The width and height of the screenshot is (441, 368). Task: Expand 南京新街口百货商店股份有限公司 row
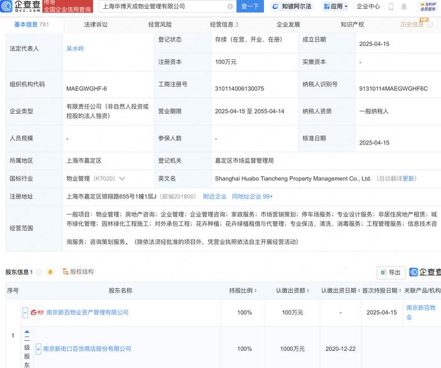[38, 349]
